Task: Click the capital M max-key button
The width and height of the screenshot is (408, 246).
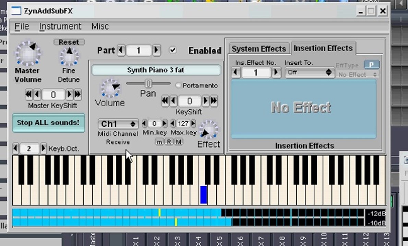Action: pyautogui.click(x=179, y=142)
